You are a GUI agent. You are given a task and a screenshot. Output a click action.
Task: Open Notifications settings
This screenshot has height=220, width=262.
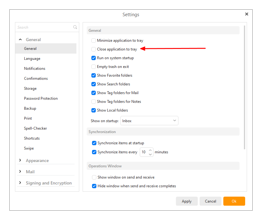coord(35,69)
